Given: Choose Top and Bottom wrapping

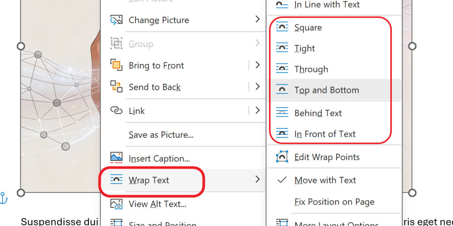Looking at the screenshot, I should tap(327, 90).
